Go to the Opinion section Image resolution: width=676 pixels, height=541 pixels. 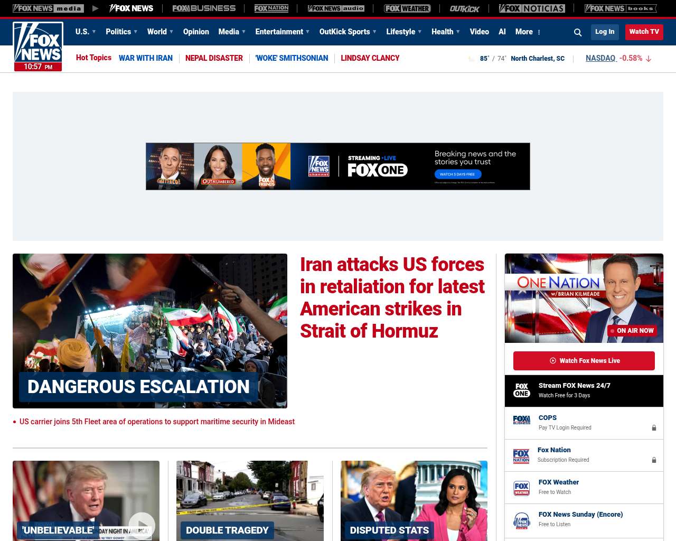196,32
